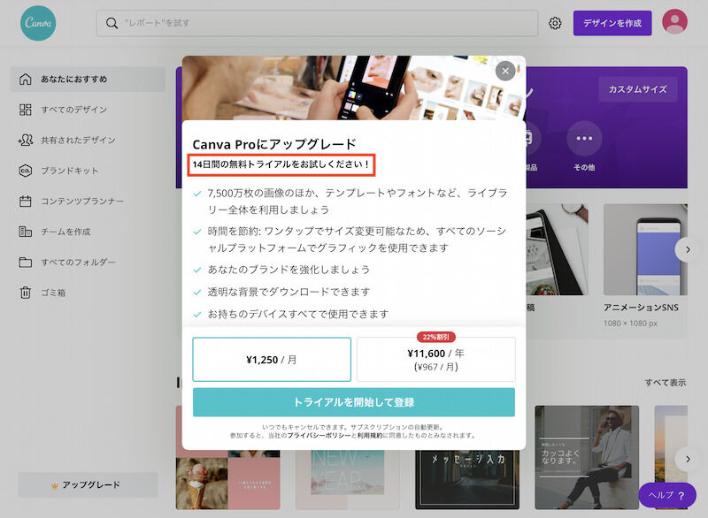Open the ヘルプ ? button

pos(667,495)
